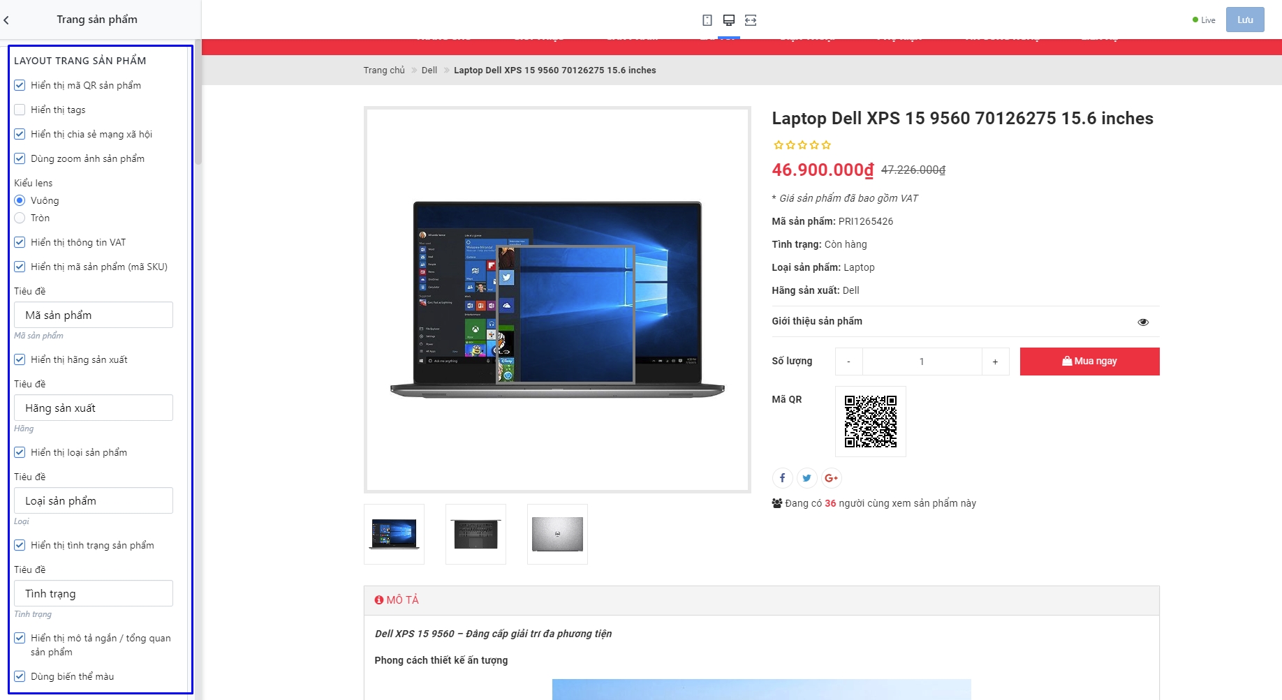Toggle Hiển thị tình trạng sản phẩm checkbox
The height and width of the screenshot is (700, 1282).
coord(20,545)
